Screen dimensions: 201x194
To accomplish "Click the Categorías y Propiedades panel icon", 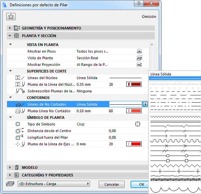I will [x=17, y=175].
